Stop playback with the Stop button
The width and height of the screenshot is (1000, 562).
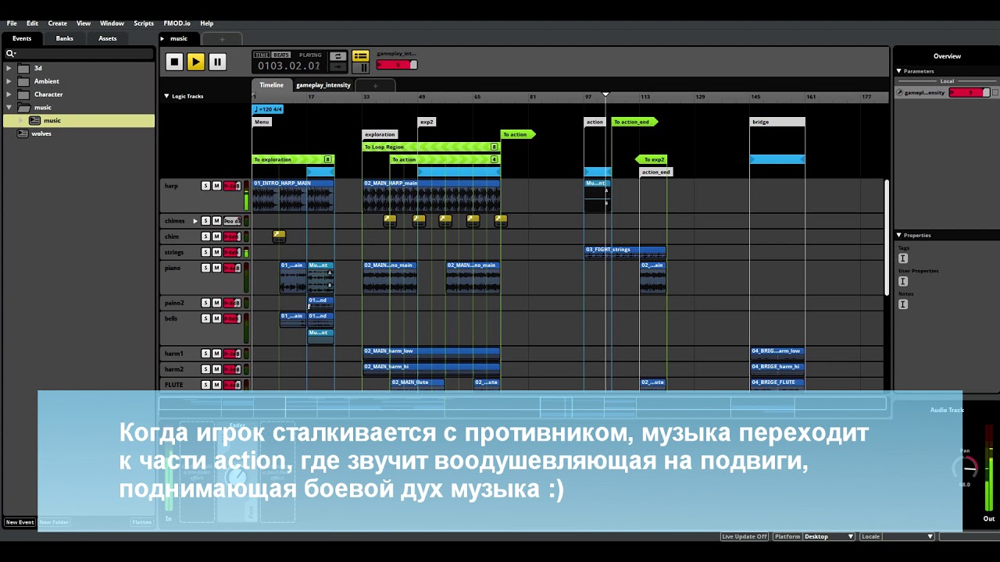coord(174,62)
